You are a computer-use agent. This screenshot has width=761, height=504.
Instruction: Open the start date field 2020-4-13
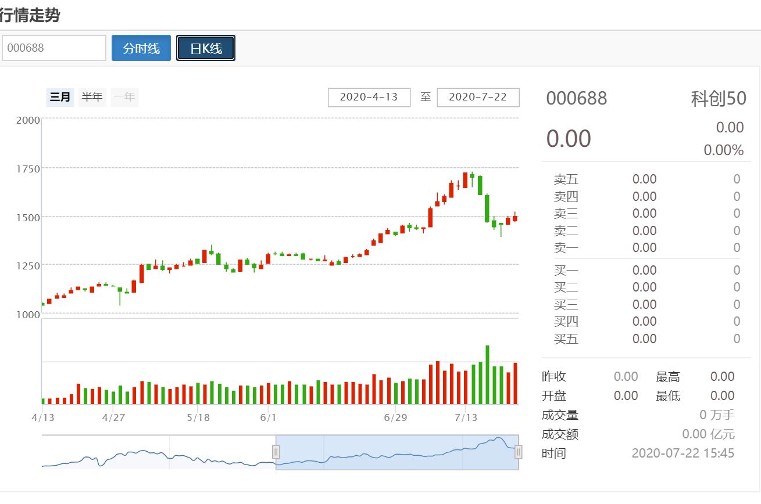369,97
